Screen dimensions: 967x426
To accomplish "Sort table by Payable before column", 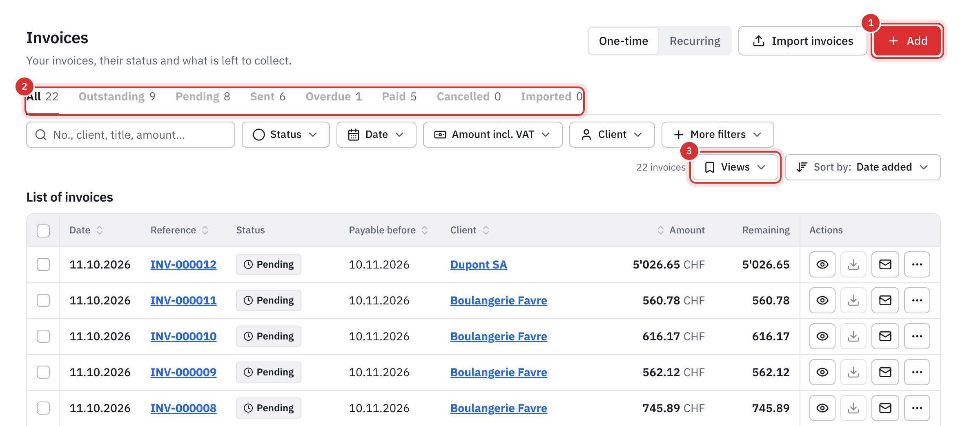I will [388, 230].
